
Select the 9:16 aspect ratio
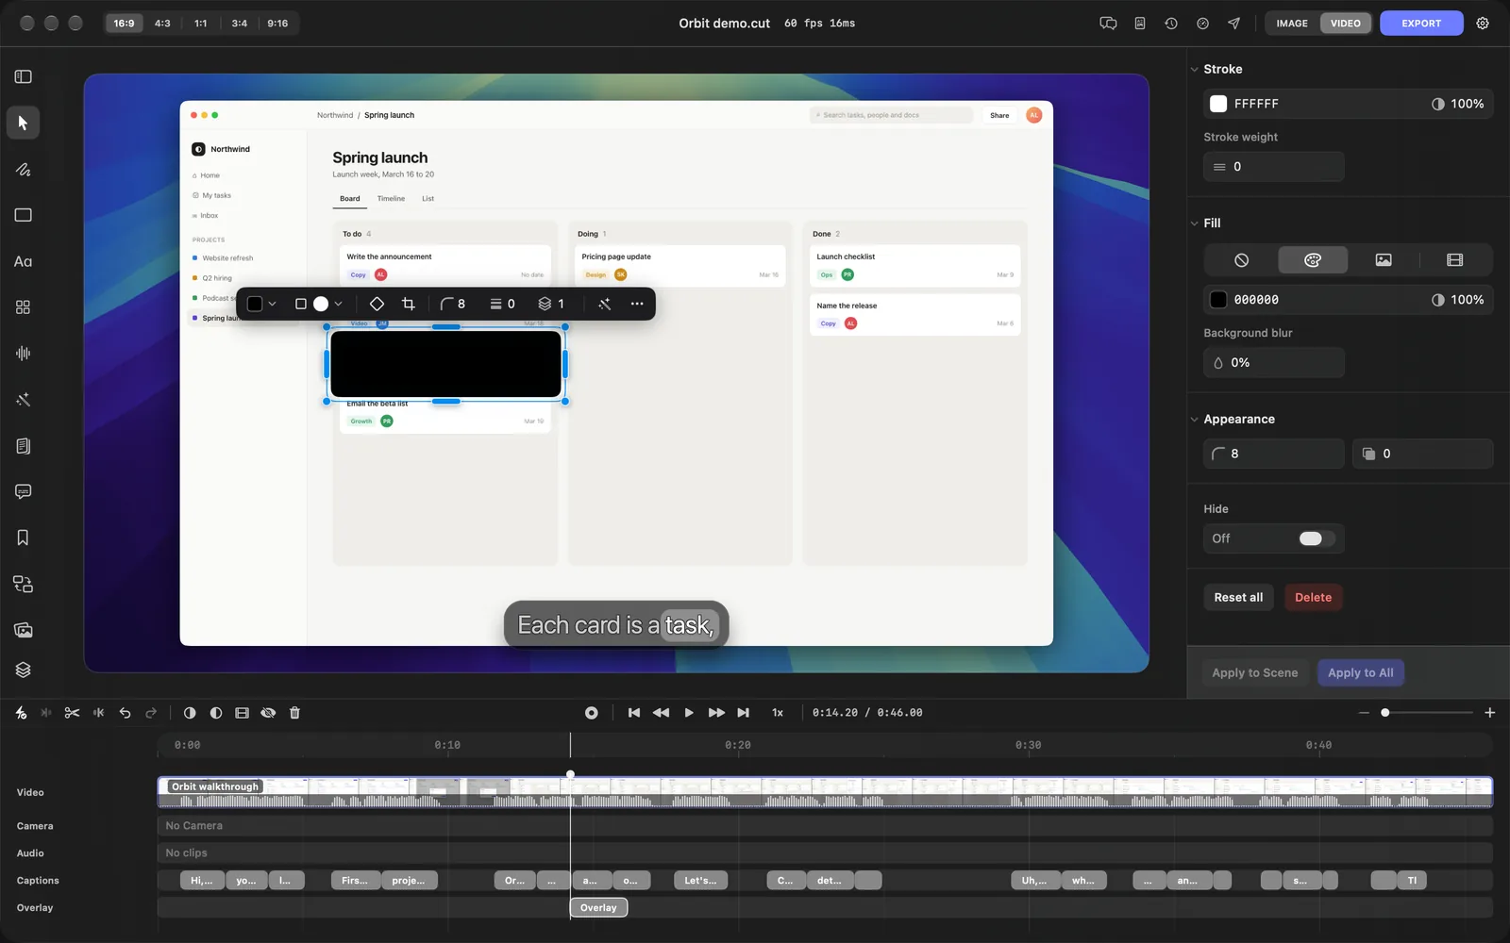point(277,24)
